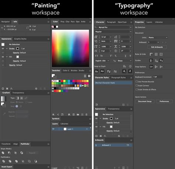175x169 pixels.
Task: Collapse Stroke row in Painting Appearance panel
Action: (x=7, y=49)
